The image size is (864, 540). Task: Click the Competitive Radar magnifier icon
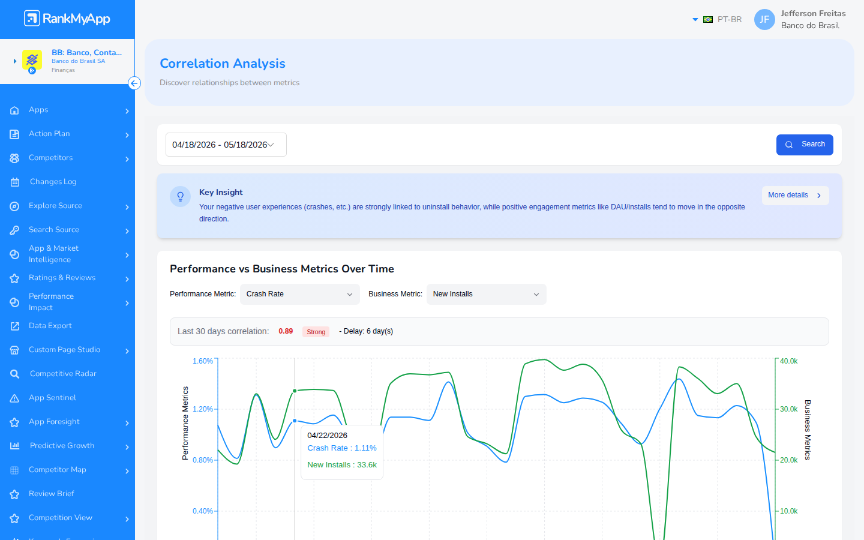coord(15,374)
